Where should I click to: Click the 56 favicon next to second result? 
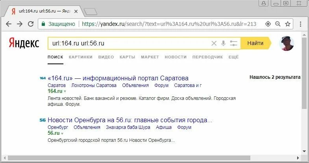pyautogui.click(x=43, y=120)
